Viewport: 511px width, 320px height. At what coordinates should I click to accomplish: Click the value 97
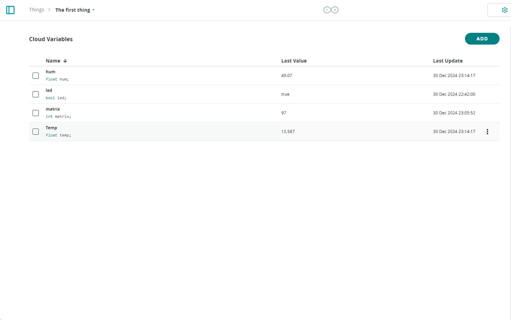(284, 113)
